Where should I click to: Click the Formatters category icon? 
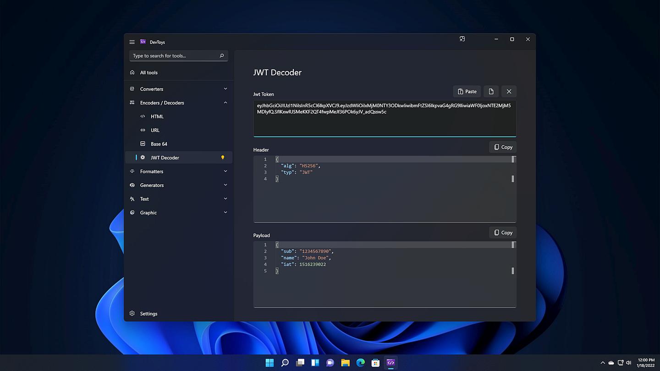point(132,171)
